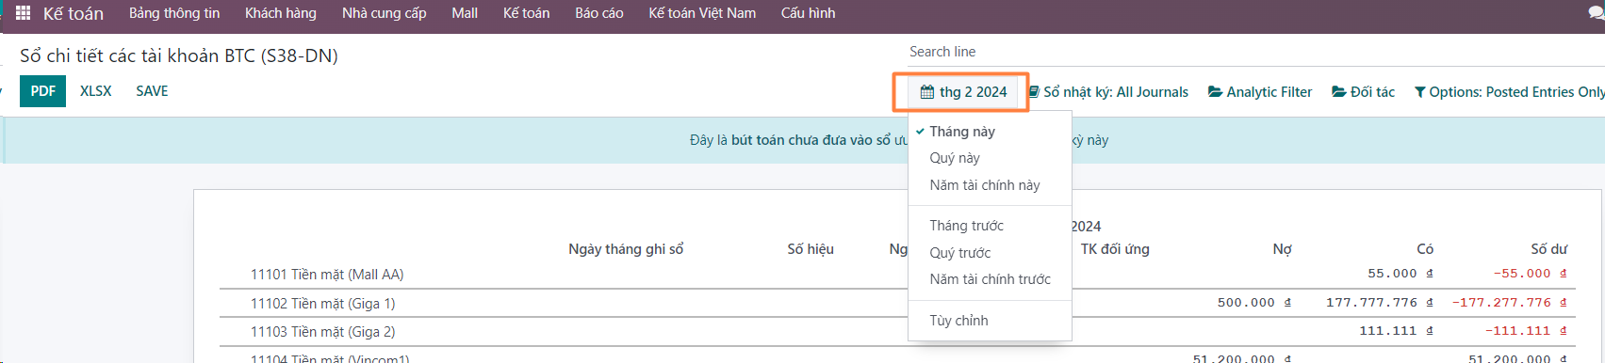This screenshot has width=1605, height=363.
Task: Click the Sổ chi tiết các tài khoản BTC title
Action: [x=179, y=55]
